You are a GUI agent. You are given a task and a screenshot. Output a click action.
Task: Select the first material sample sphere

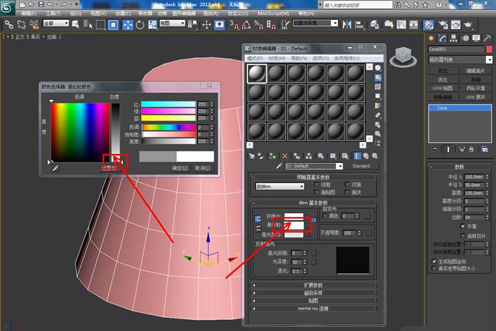pyautogui.click(x=257, y=74)
